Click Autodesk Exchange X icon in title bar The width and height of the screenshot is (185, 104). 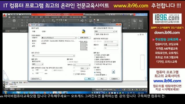point(123,15)
